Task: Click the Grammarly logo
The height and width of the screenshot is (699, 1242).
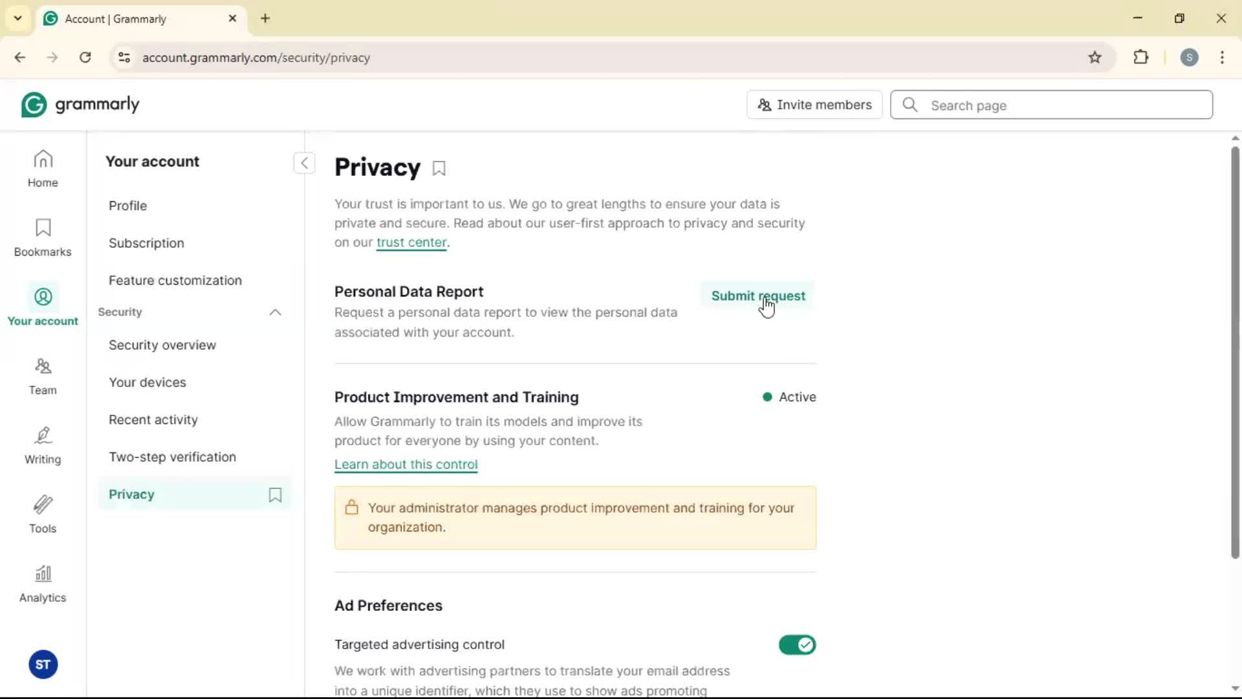Action: (x=80, y=105)
